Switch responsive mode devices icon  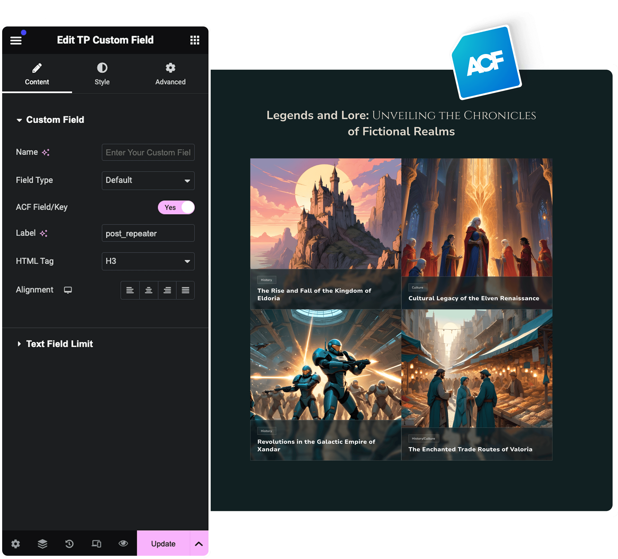97,544
